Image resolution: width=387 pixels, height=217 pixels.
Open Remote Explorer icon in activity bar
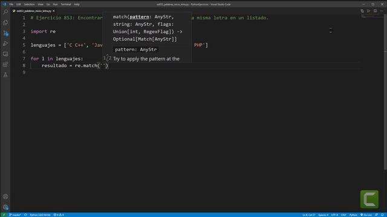coord(5,54)
